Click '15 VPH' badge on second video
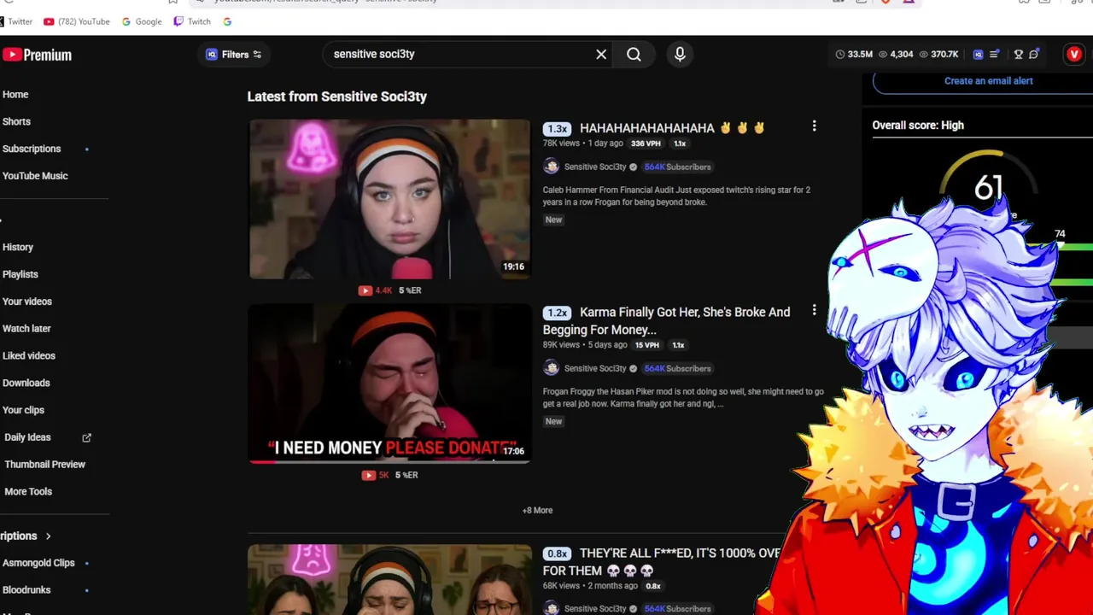Viewport: 1093px width, 615px height. 646,345
